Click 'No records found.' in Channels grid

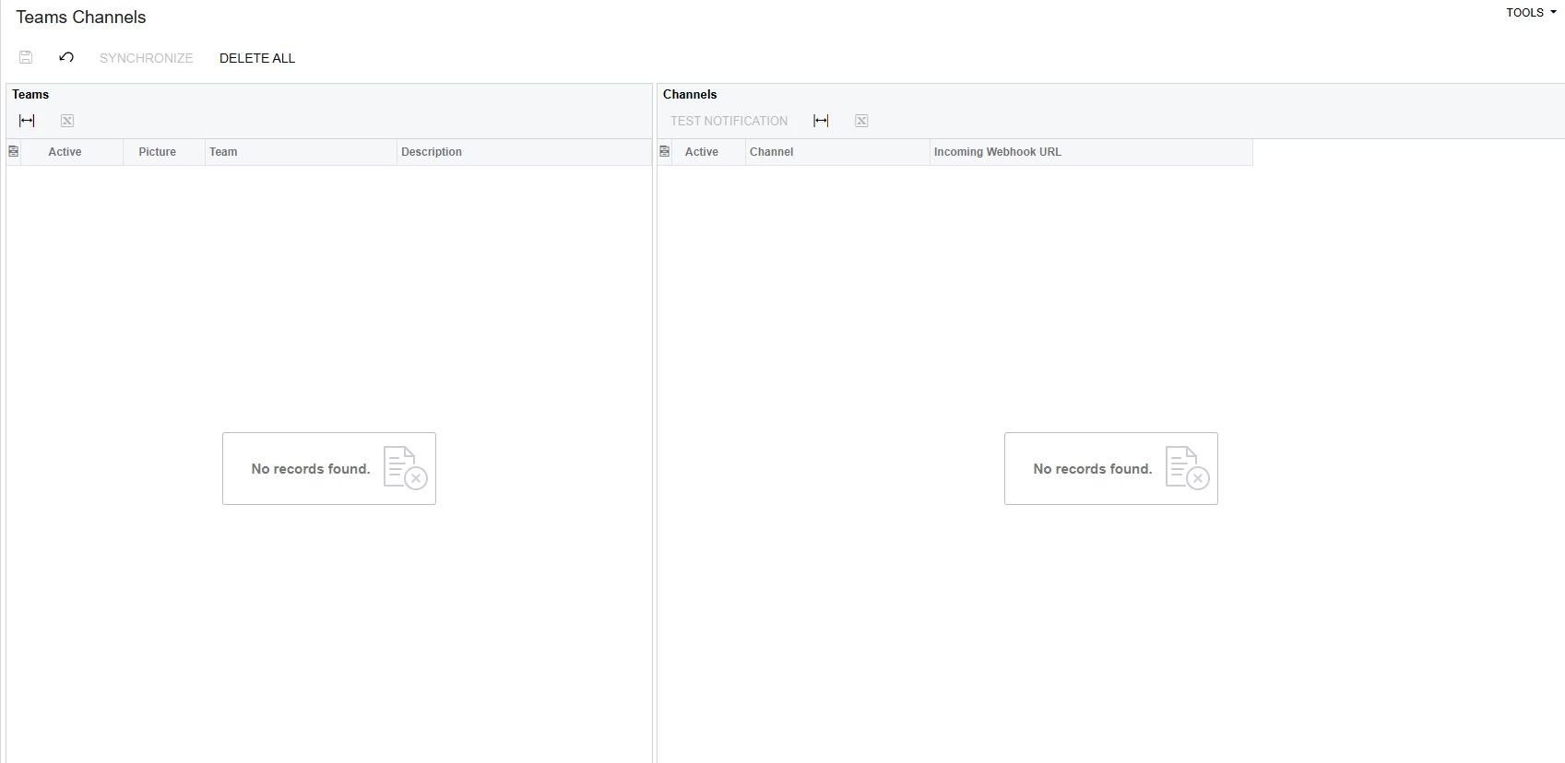1093,469
